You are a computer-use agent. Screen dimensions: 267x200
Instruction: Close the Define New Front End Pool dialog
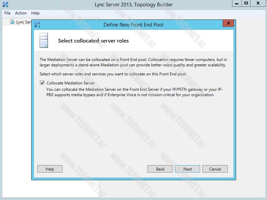pyautogui.click(x=228, y=23)
